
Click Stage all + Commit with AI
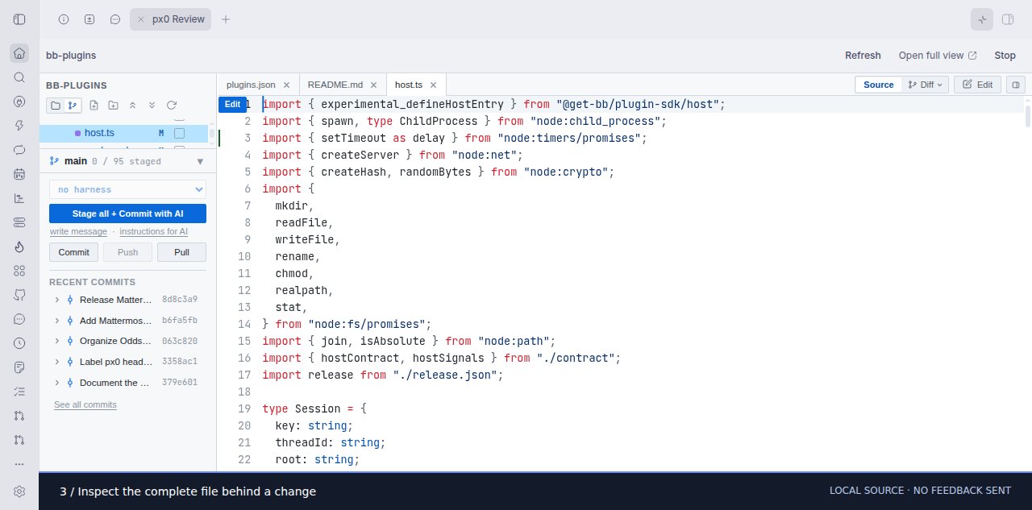tap(127, 214)
